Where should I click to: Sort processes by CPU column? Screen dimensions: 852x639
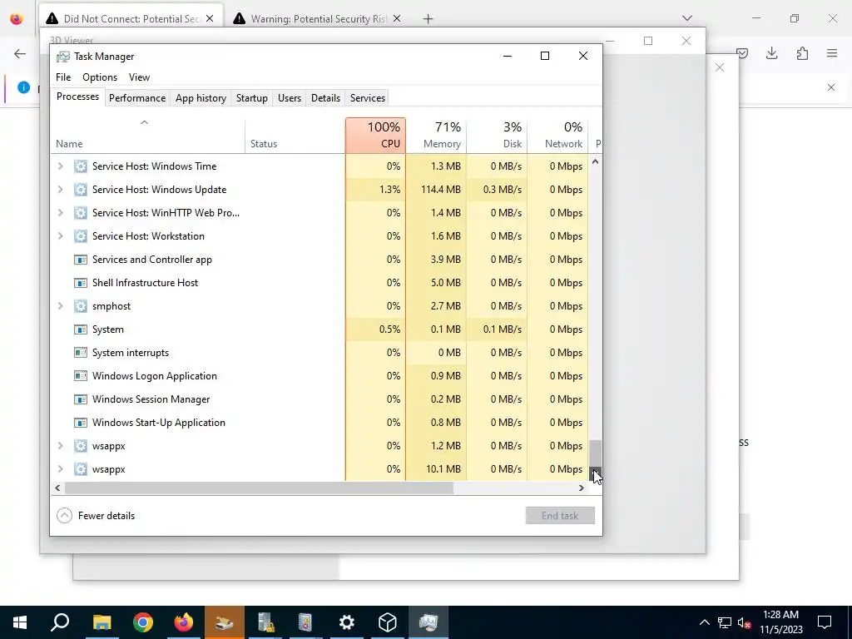375,136
